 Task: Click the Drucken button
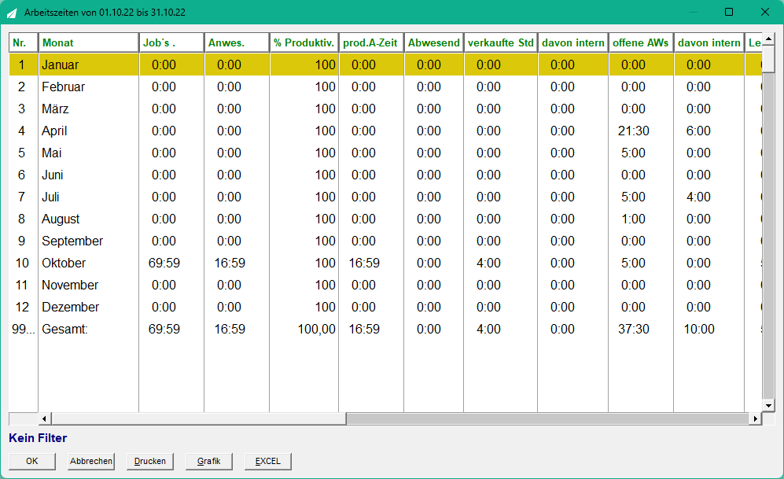[150, 461]
